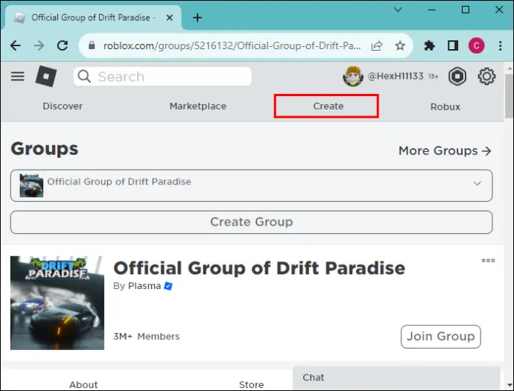Open the Robux balance icon
The width and height of the screenshot is (514, 391).
(457, 77)
